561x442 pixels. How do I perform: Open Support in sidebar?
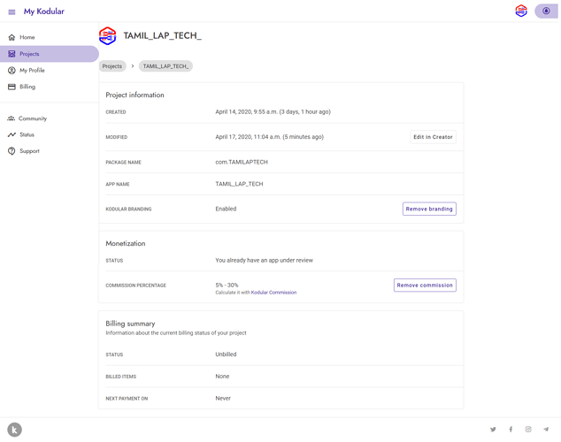30,151
